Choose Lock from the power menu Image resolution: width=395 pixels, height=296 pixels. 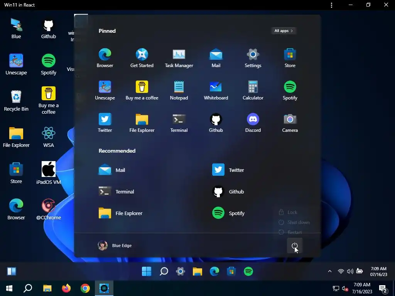[288, 212]
